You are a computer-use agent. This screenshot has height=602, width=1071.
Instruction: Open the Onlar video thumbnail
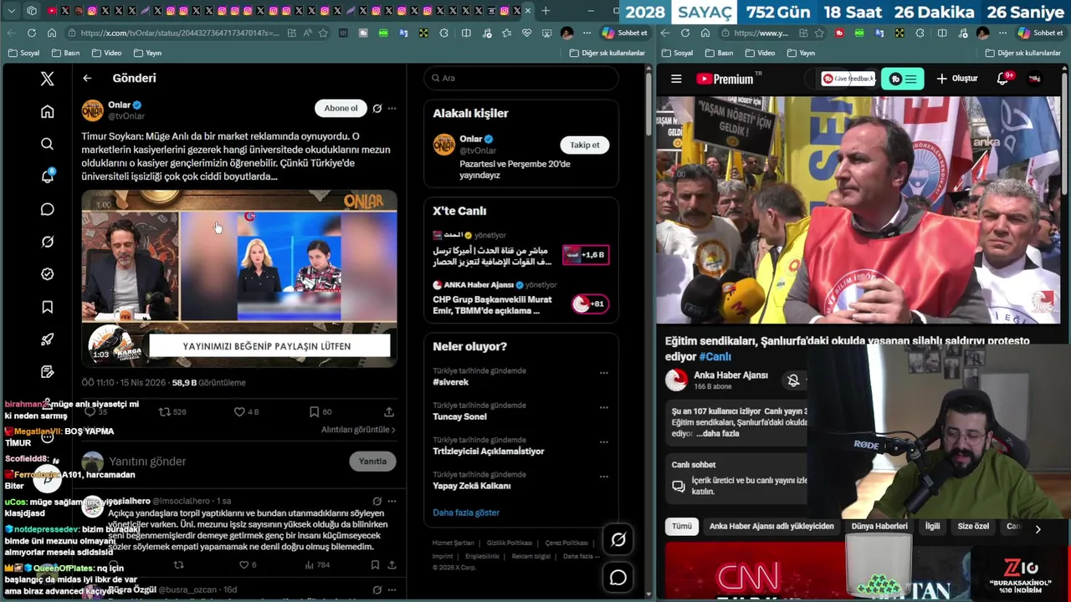(x=239, y=278)
